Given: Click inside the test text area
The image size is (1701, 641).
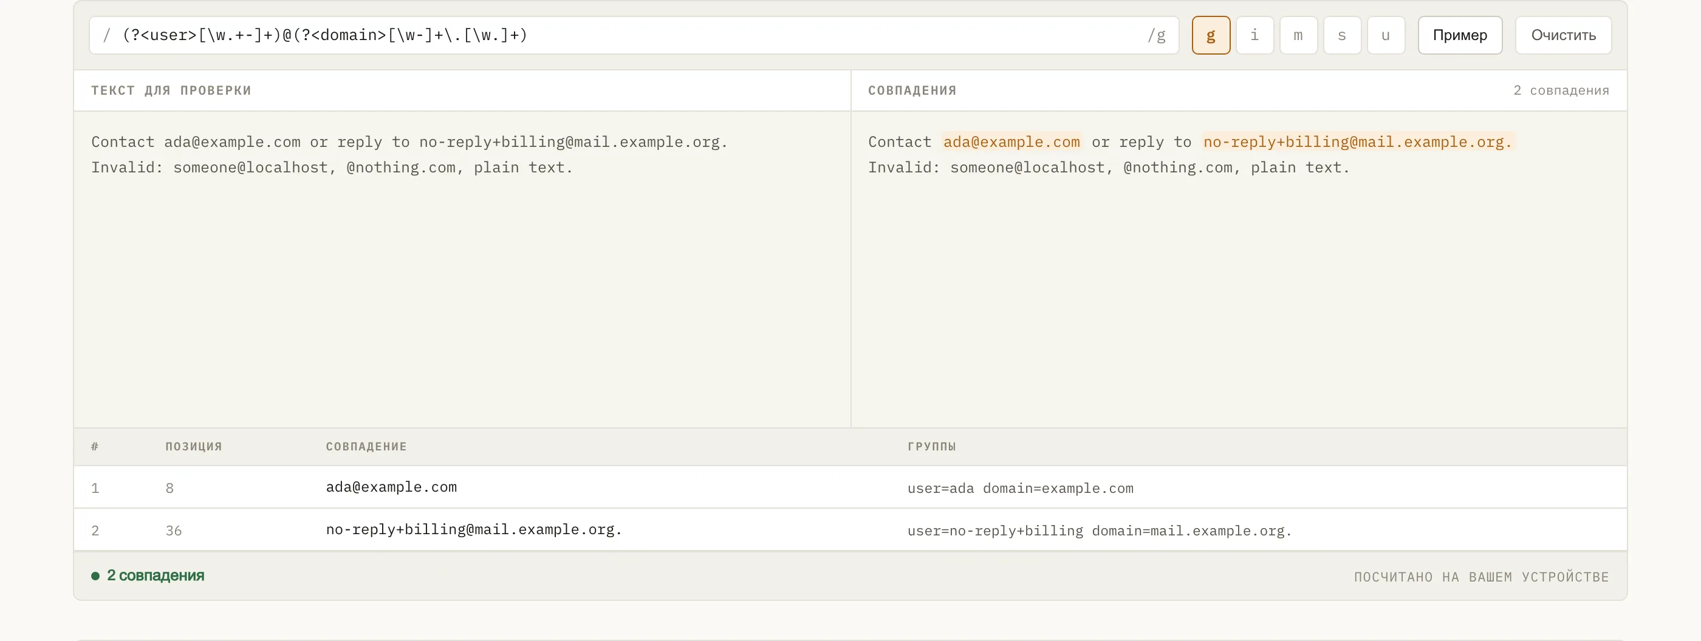Looking at the screenshot, I should [x=462, y=268].
